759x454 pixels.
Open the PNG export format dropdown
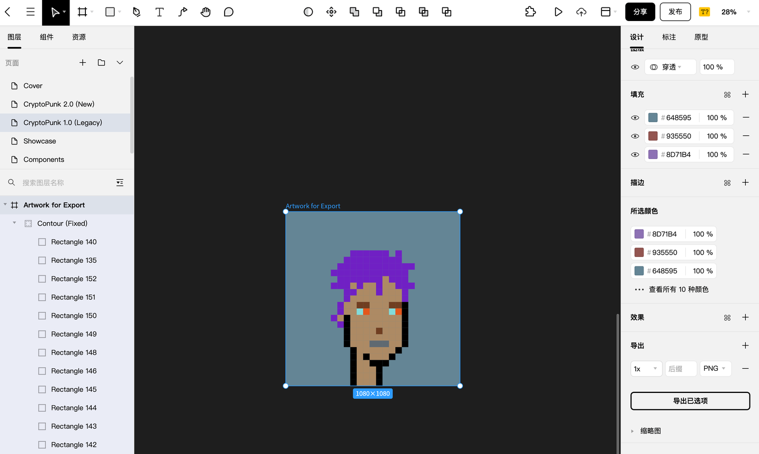pyautogui.click(x=716, y=369)
